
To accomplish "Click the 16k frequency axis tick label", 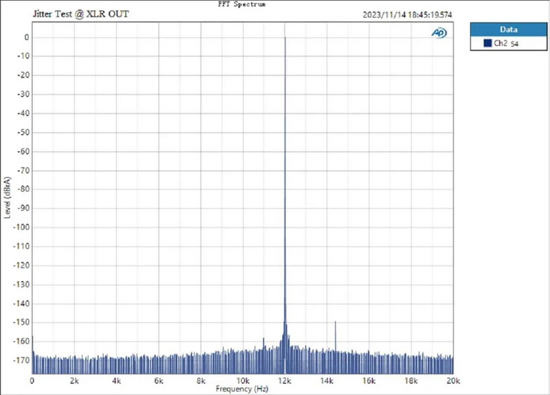I will tap(369, 381).
